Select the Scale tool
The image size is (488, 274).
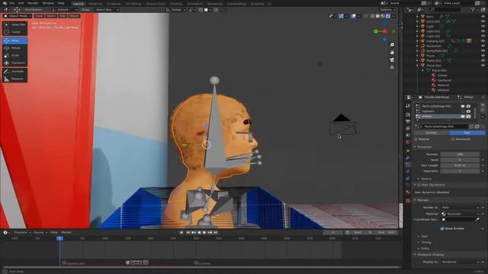click(15, 56)
